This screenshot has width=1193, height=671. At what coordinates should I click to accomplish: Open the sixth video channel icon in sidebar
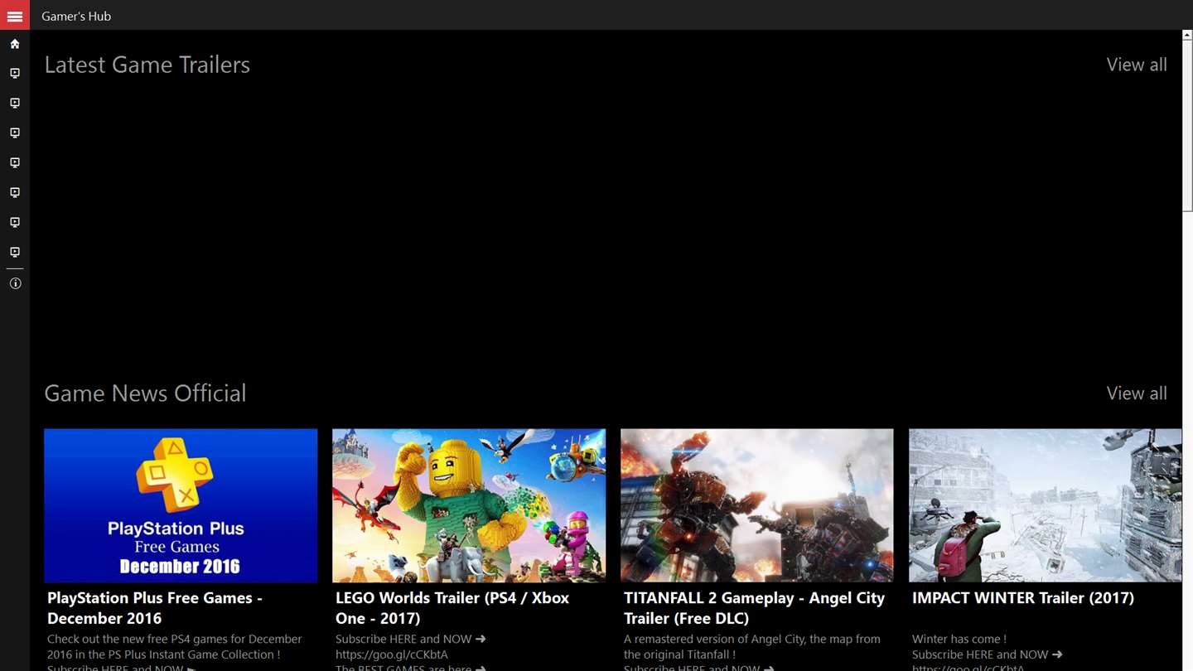tap(15, 223)
